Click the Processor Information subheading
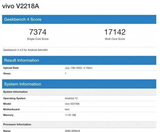The width and height of the screenshot is (160, 132). click(17, 124)
